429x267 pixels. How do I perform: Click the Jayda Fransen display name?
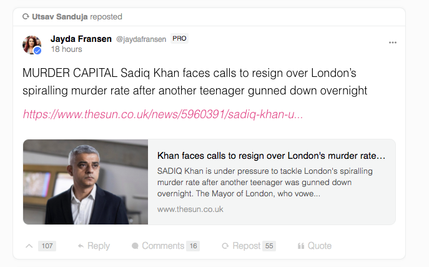pyautogui.click(x=81, y=39)
